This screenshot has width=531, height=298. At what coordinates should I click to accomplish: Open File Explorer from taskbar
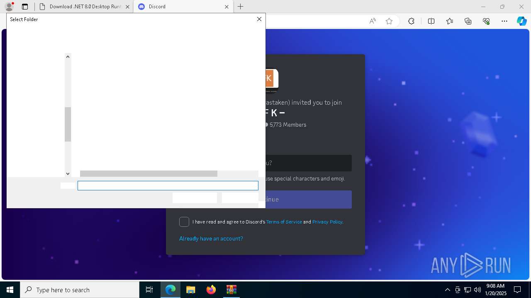(191, 290)
